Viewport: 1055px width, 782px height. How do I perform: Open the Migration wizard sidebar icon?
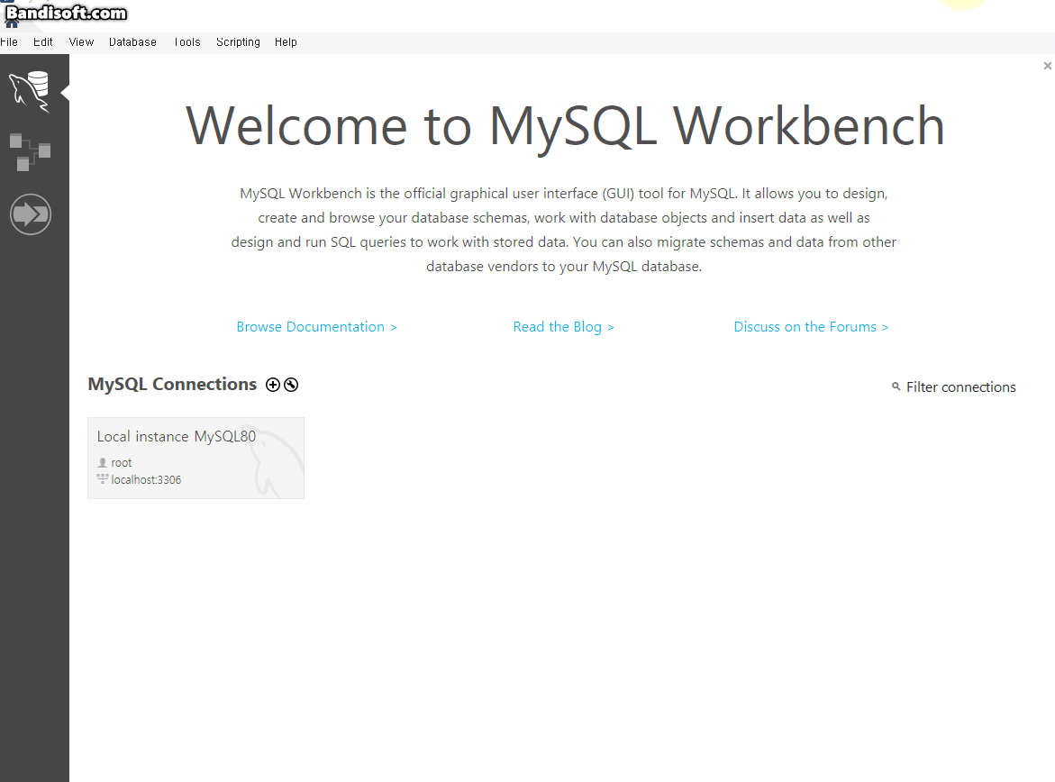click(31, 214)
